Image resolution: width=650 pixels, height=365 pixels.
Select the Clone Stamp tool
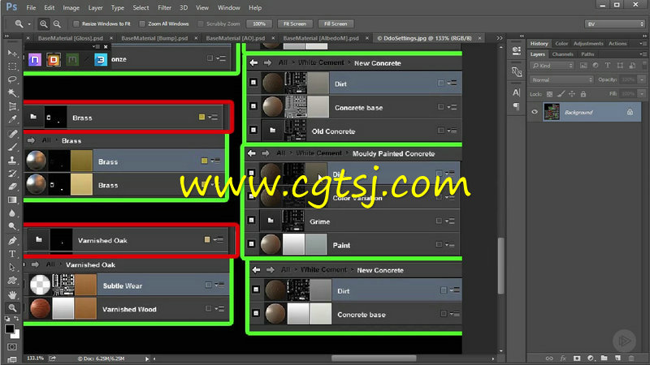point(12,160)
